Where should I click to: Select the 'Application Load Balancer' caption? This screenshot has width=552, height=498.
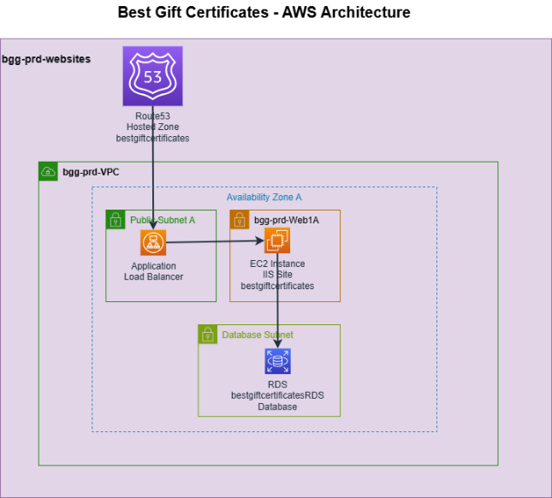point(153,271)
